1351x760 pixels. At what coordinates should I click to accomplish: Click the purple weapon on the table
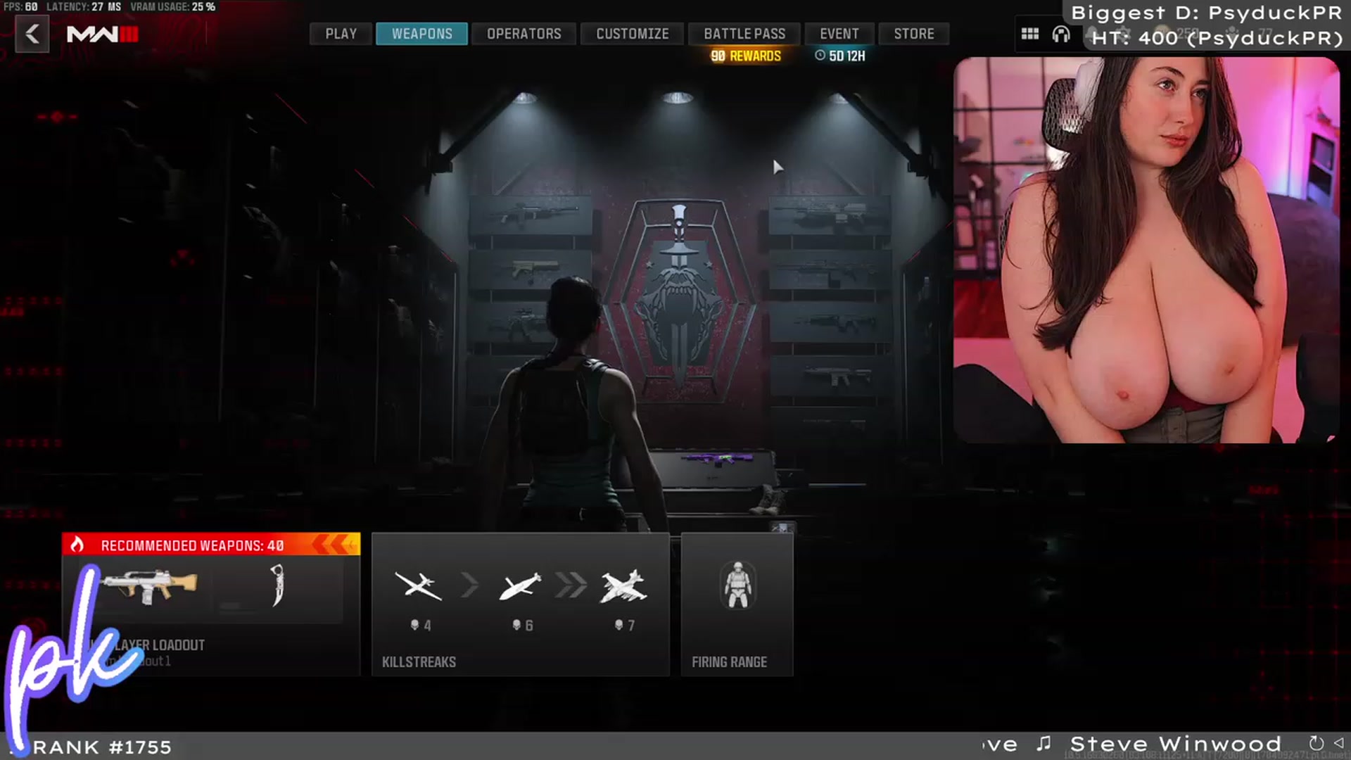[717, 460]
